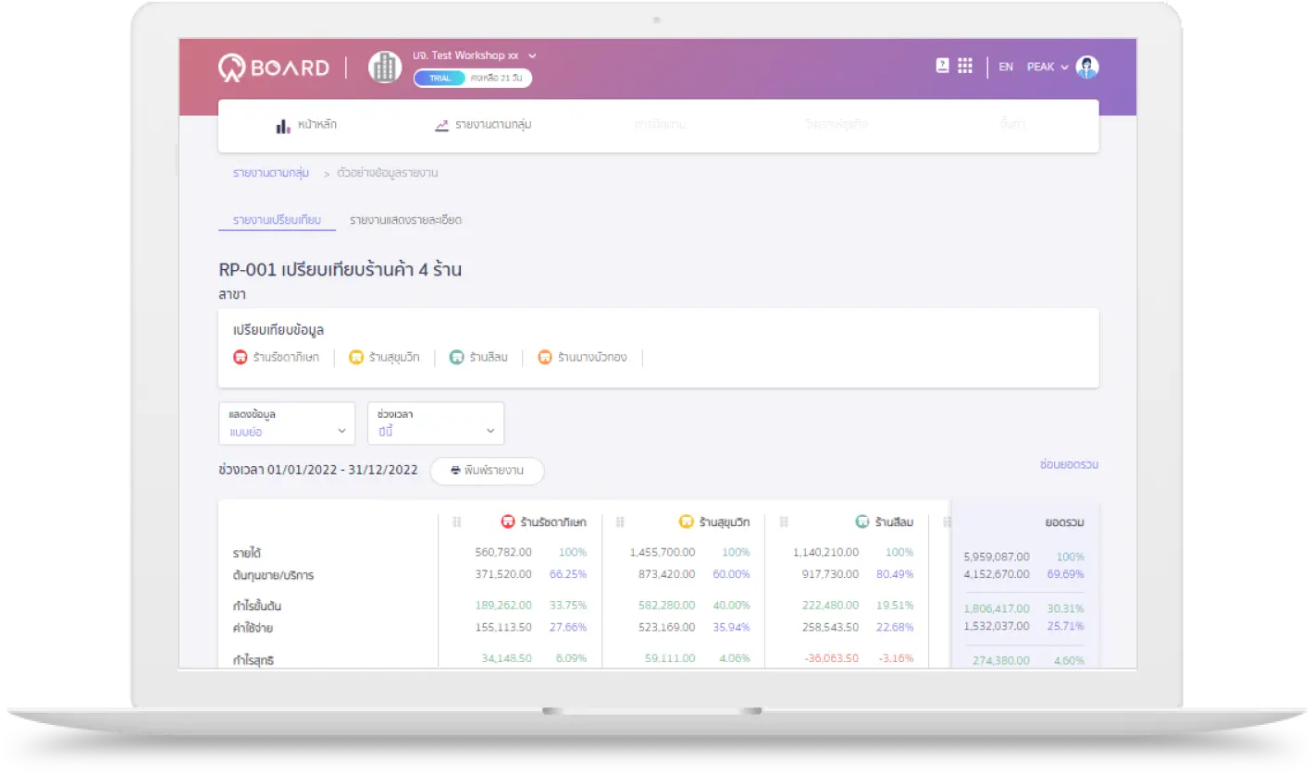This screenshot has height=773, width=1314.
Task: Click the RP-001 เปรียบเทียบร้านค้า 4 ร้าน title
Action: [340, 271]
